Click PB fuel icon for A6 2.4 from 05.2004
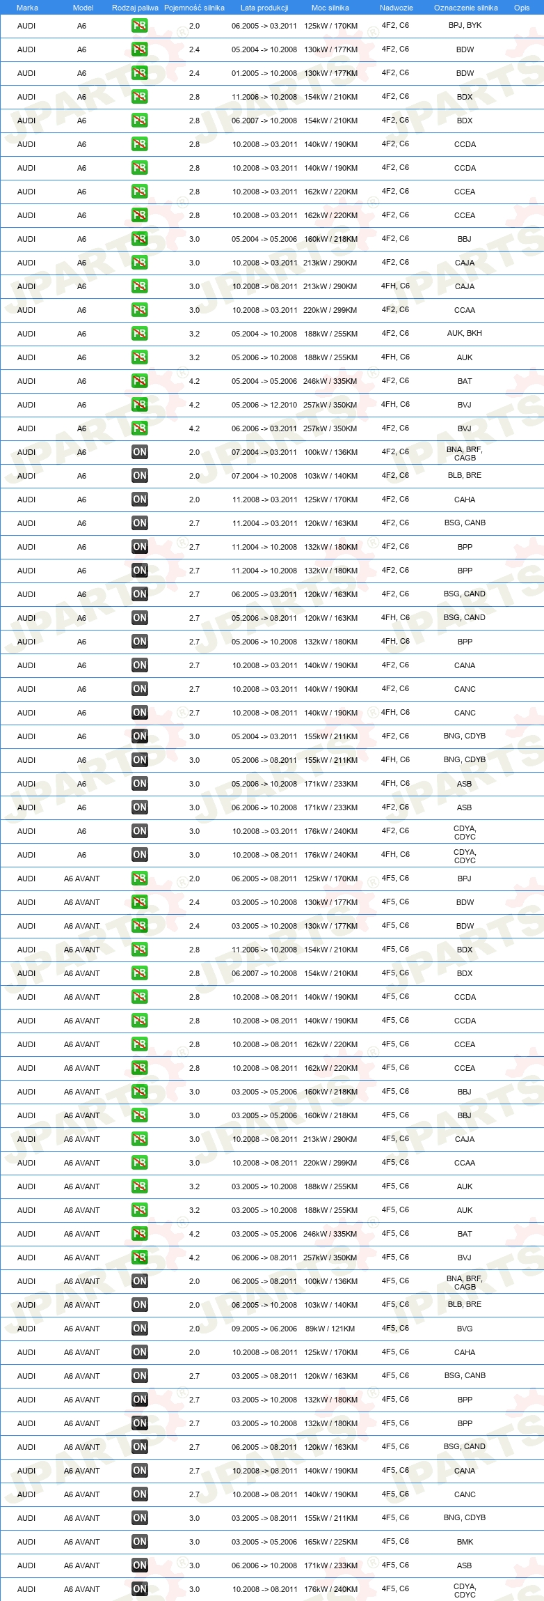Viewport: 544px width, 1601px height. [x=139, y=49]
